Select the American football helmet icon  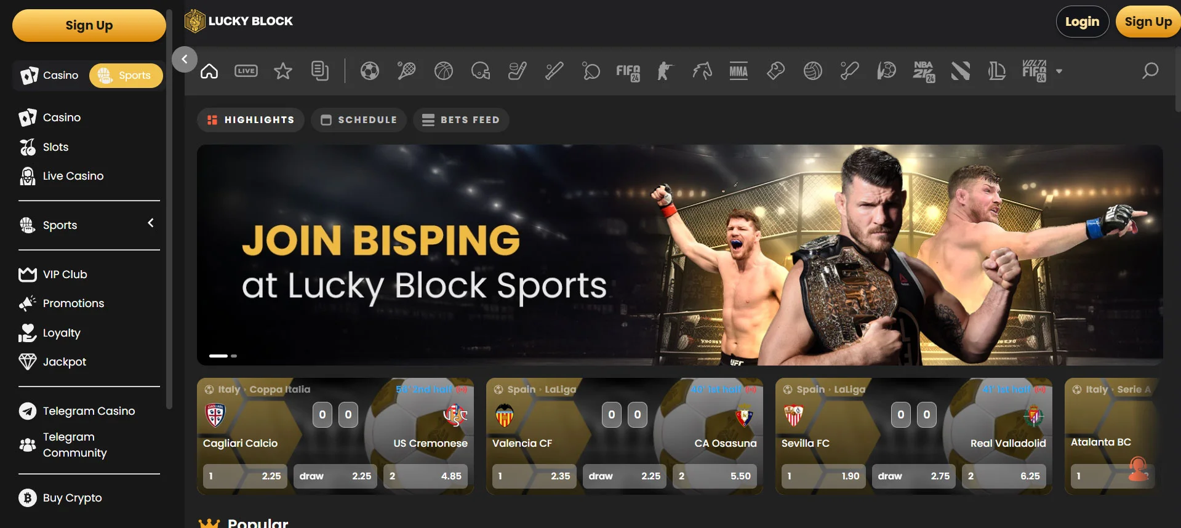click(480, 71)
